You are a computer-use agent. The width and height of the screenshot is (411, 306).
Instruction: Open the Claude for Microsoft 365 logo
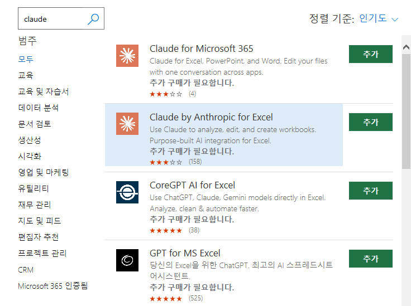point(127,56)
